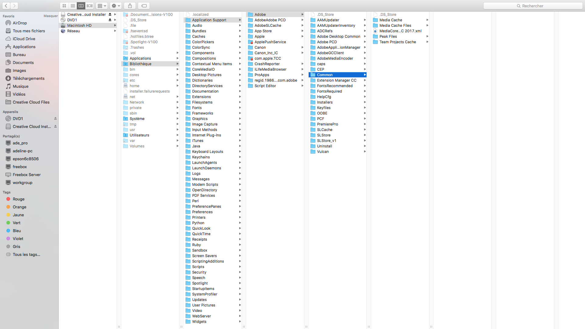The image size is (585, 329).
Task: Switch to Cover Flow view
Action: (90, 5)
